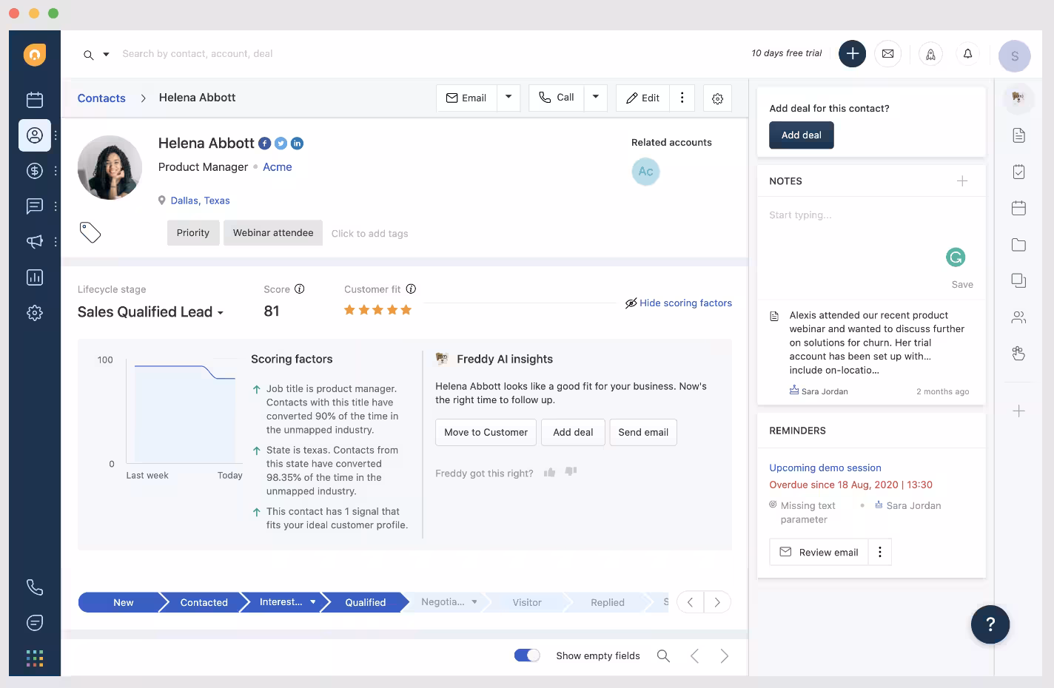Select the Qualified stage in pipeline
Screen dimensions: 1054x688
pos(365,603)
